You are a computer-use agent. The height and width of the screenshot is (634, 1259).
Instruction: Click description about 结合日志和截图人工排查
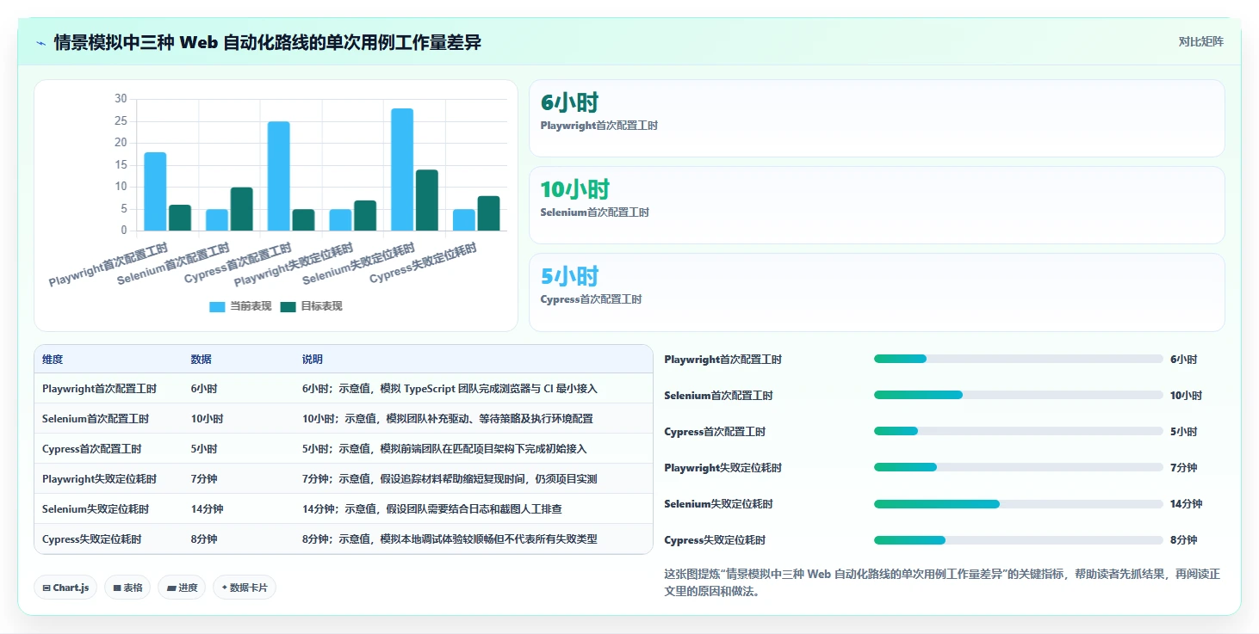tap(431, 509)
